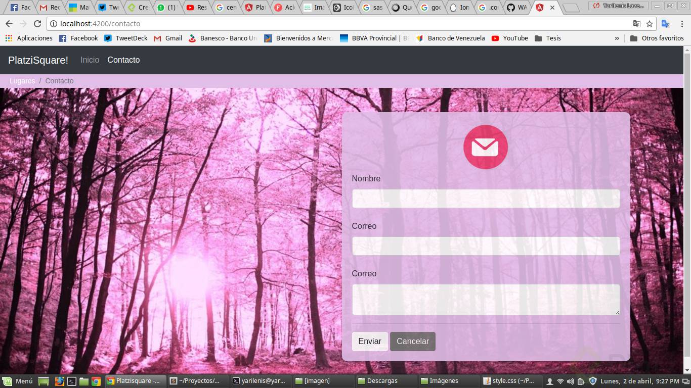Open the Chrome three-dot menu
This screenshot has width=691, height=388.
click(682, 24)
